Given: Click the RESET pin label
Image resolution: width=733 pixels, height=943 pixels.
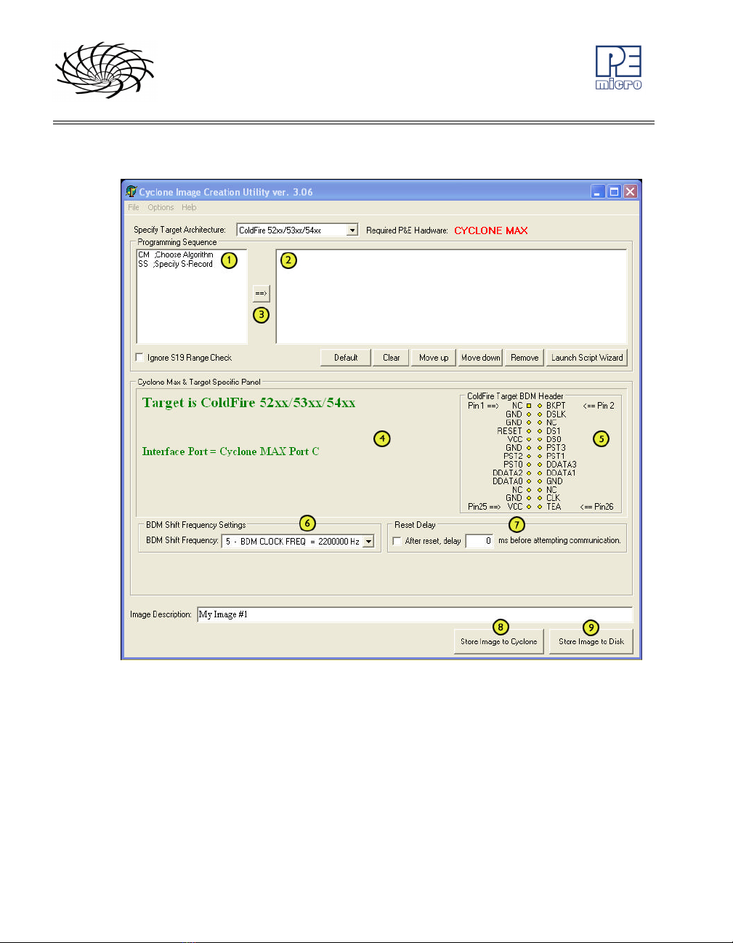Looking at the screenshot, I should point(510,431).
